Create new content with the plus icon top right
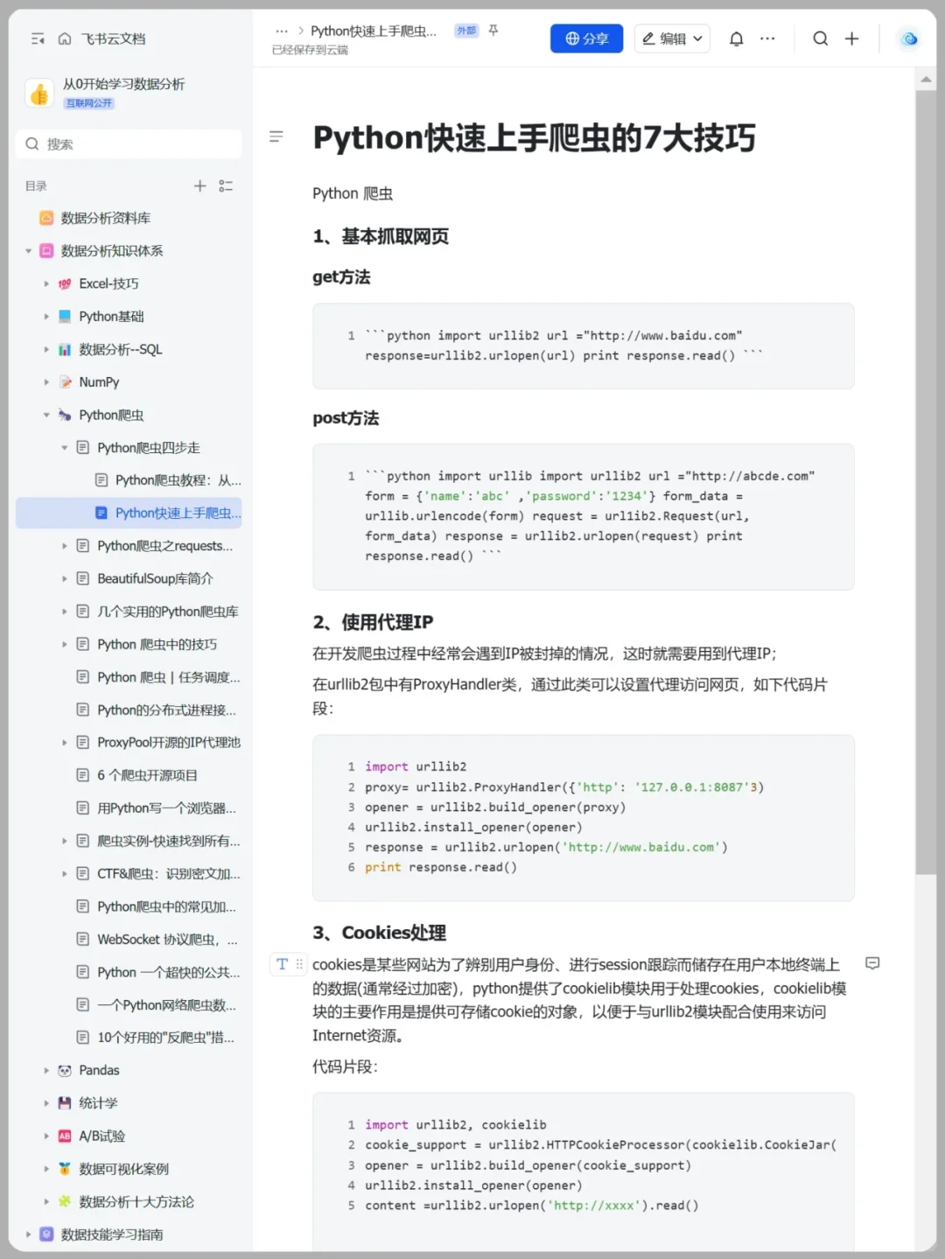Screen dimensions: 945x1259 [852, 38]
